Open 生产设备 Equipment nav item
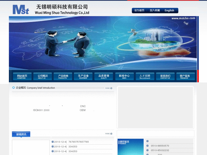The image size is (207, 155). pos(83,77)
